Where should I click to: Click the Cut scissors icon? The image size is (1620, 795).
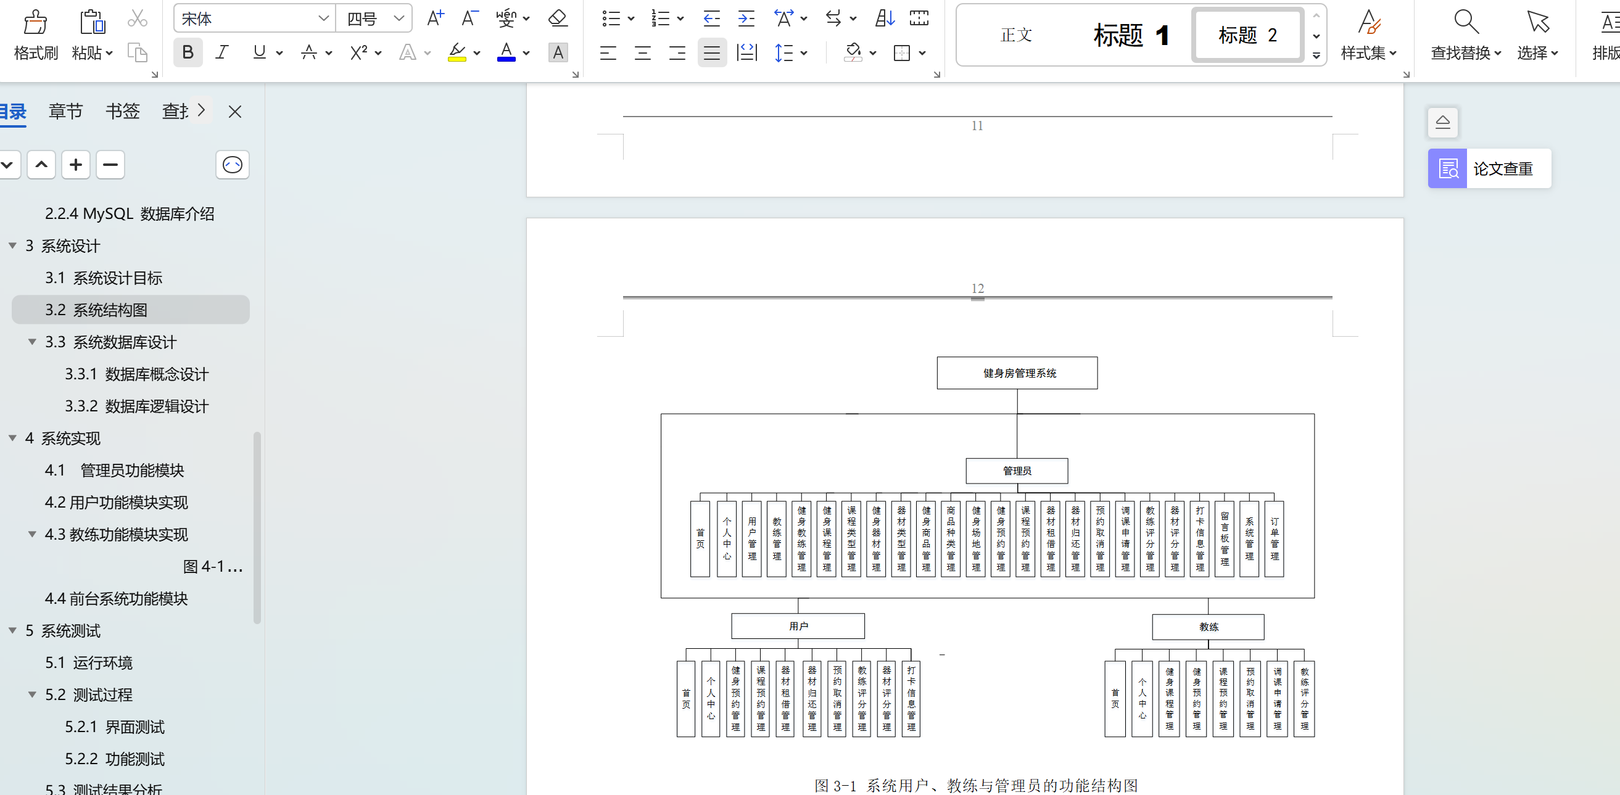tap(137, 19)
